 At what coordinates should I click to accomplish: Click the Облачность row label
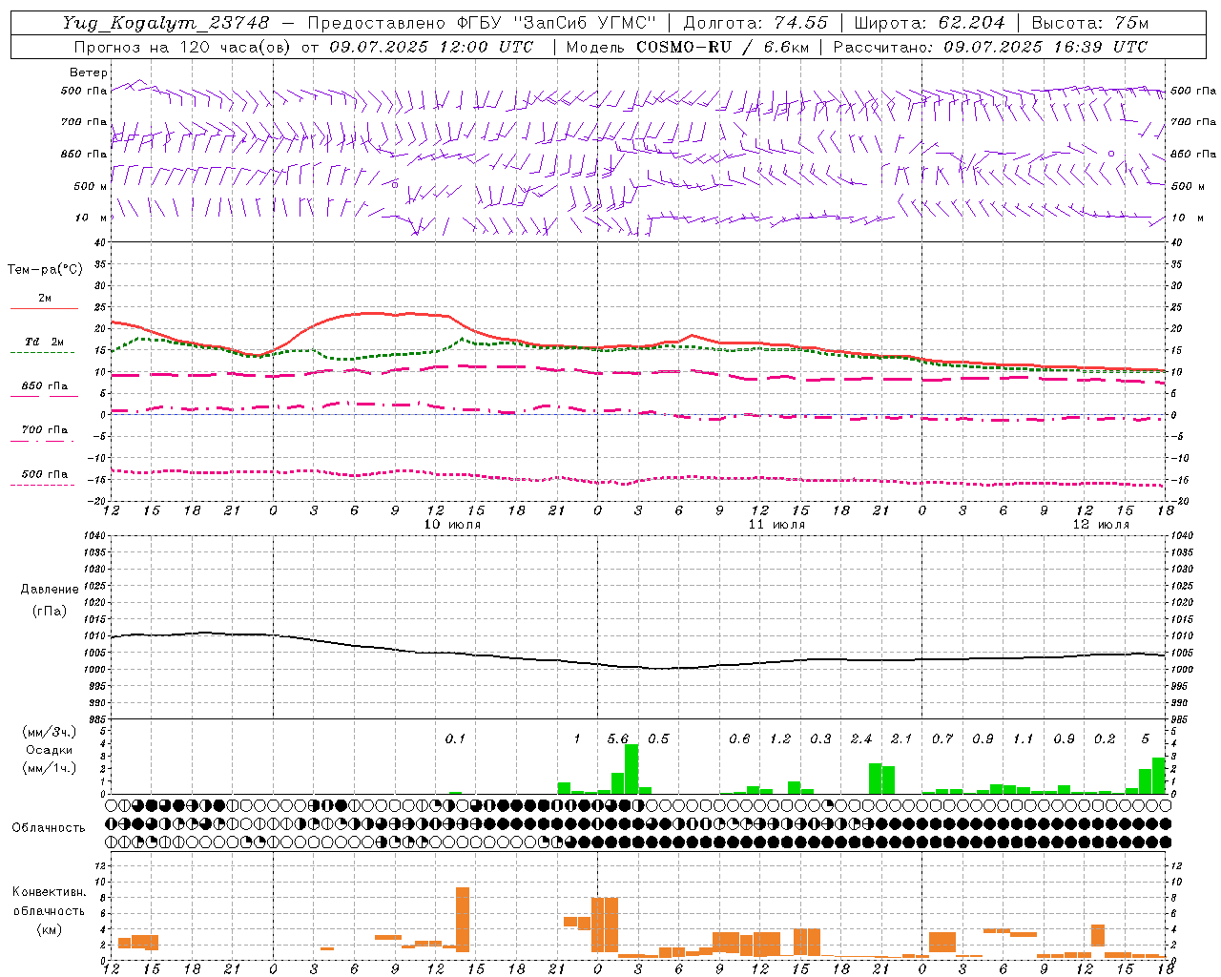(x=49, y=828)
